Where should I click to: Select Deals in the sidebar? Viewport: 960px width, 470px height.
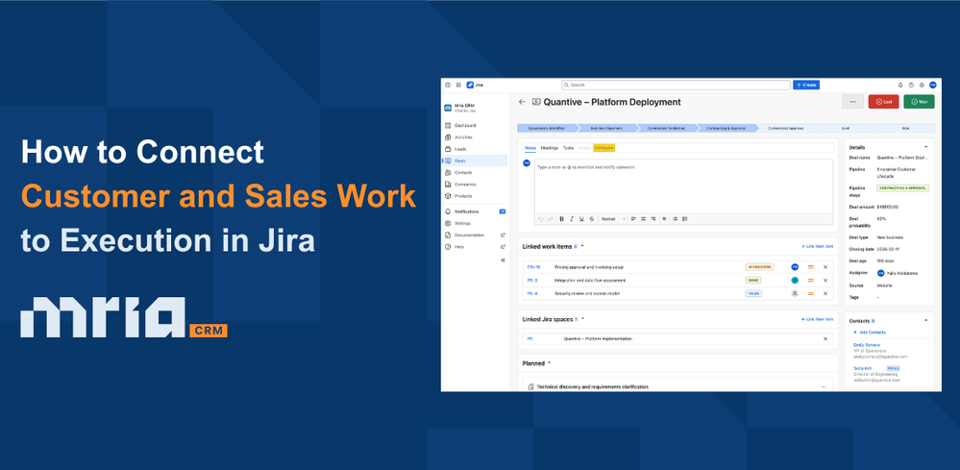(x=475, y=161)
